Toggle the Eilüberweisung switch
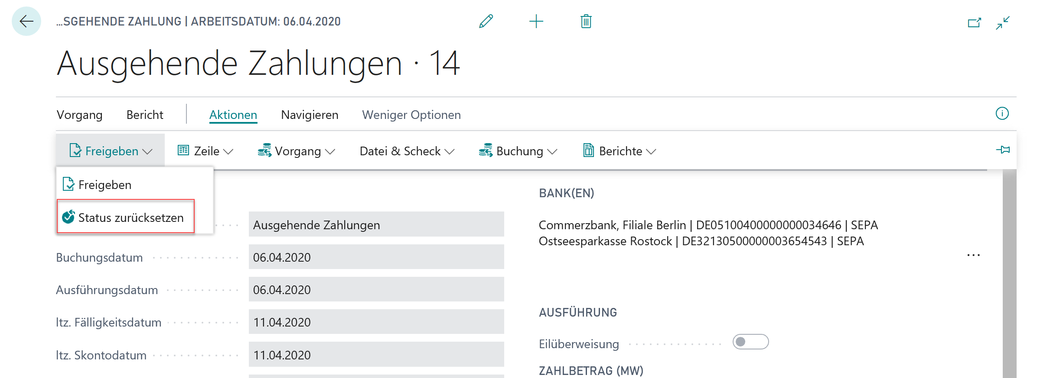1063x378 pixels. coord(750,342)
